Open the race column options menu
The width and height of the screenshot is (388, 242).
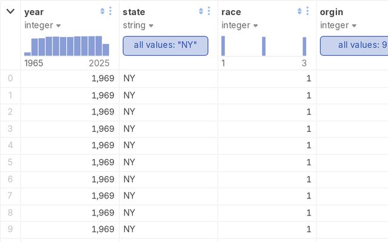click(307, 11)
